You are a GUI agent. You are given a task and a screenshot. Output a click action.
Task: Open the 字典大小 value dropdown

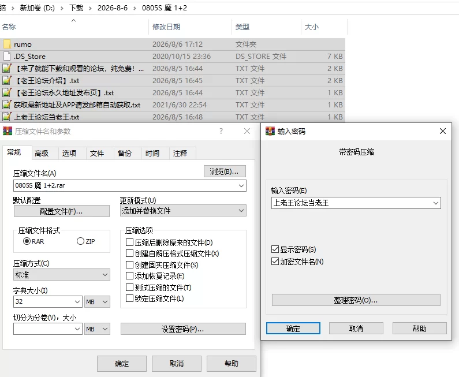point(77,301)
